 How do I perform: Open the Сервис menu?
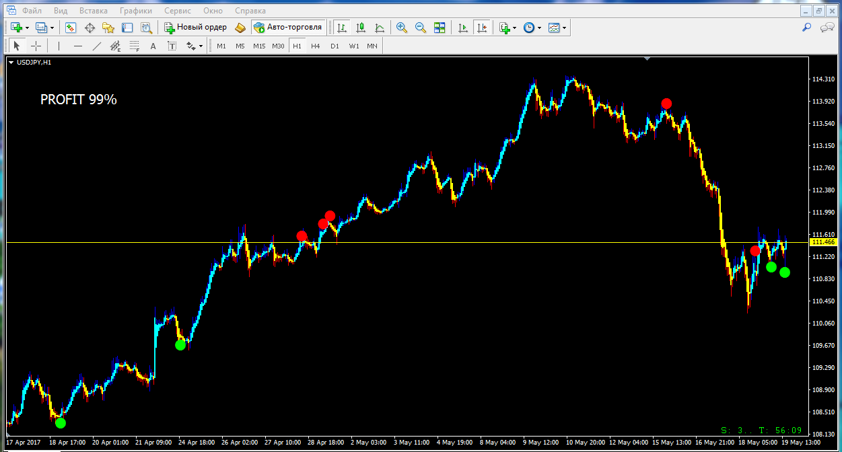[177, 11]
